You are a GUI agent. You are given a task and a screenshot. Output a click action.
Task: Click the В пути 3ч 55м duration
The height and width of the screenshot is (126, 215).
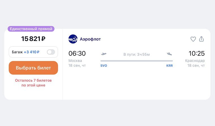137,55
